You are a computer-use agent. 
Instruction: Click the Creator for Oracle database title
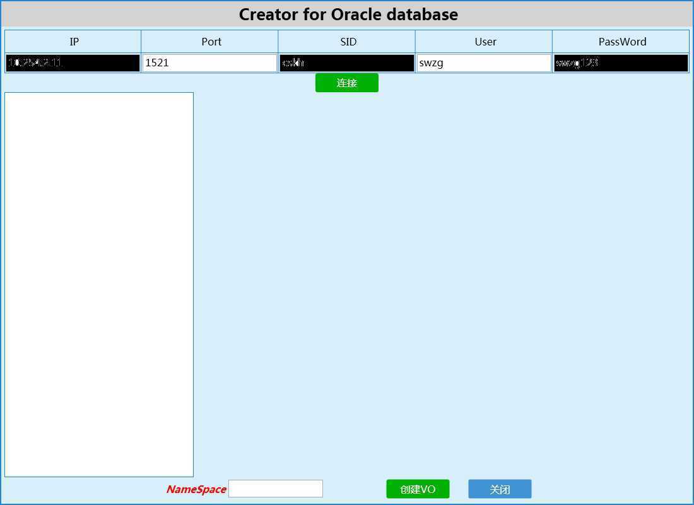pyautogui.click(x=348, y=15)
